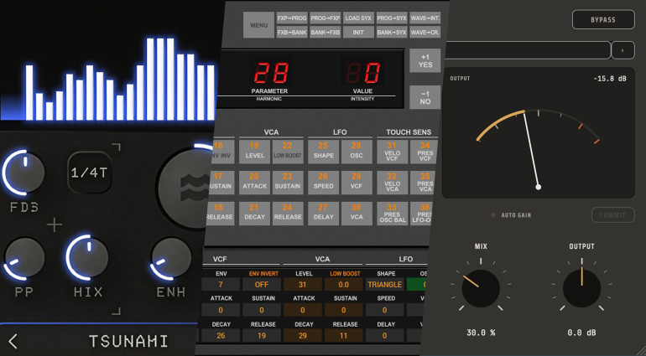Adjust the MIX knob at 30%

click(481, 288)
